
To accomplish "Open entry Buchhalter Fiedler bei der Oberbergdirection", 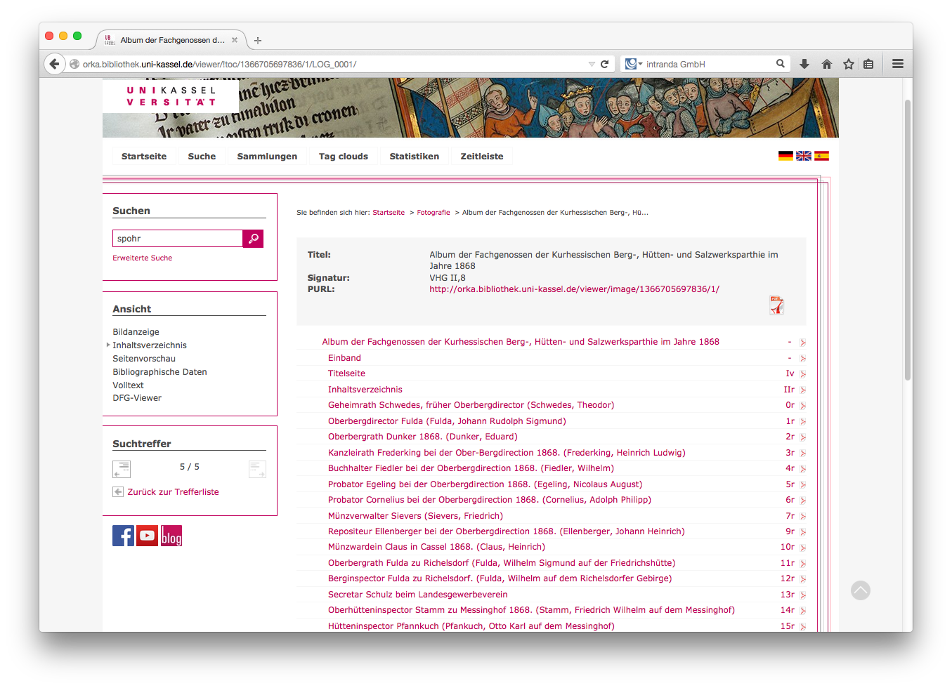I will tap(471, 468).
